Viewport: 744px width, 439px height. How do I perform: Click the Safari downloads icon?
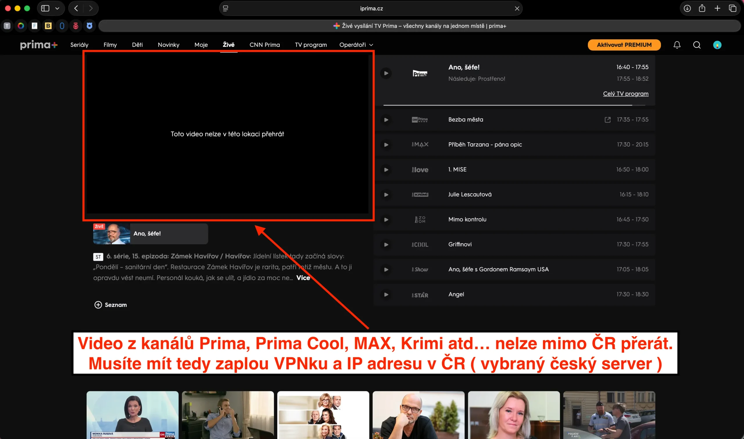click(x=687, y=8)
